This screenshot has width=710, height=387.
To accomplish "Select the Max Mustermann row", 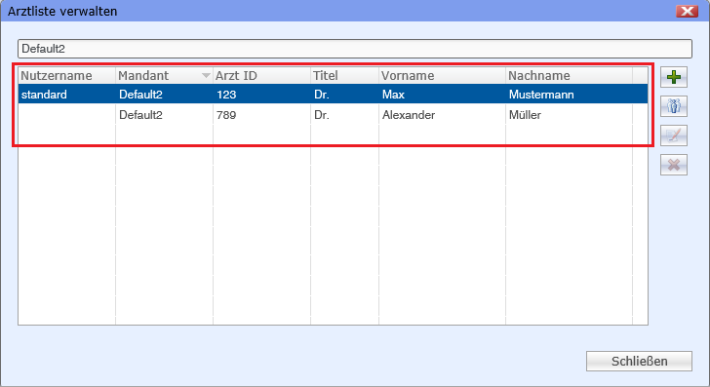I will tap(333, 95).
